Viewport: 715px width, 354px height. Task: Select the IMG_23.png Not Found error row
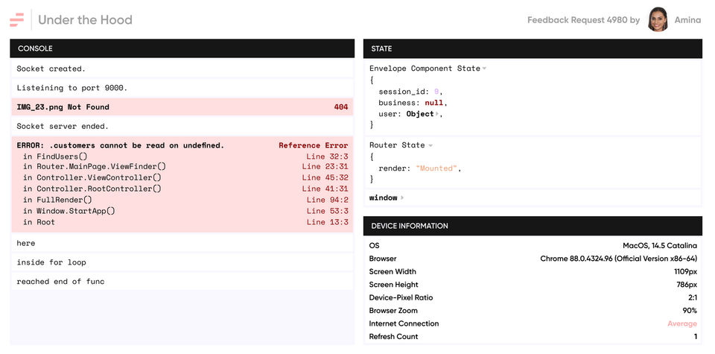click(x=182, y=107)
